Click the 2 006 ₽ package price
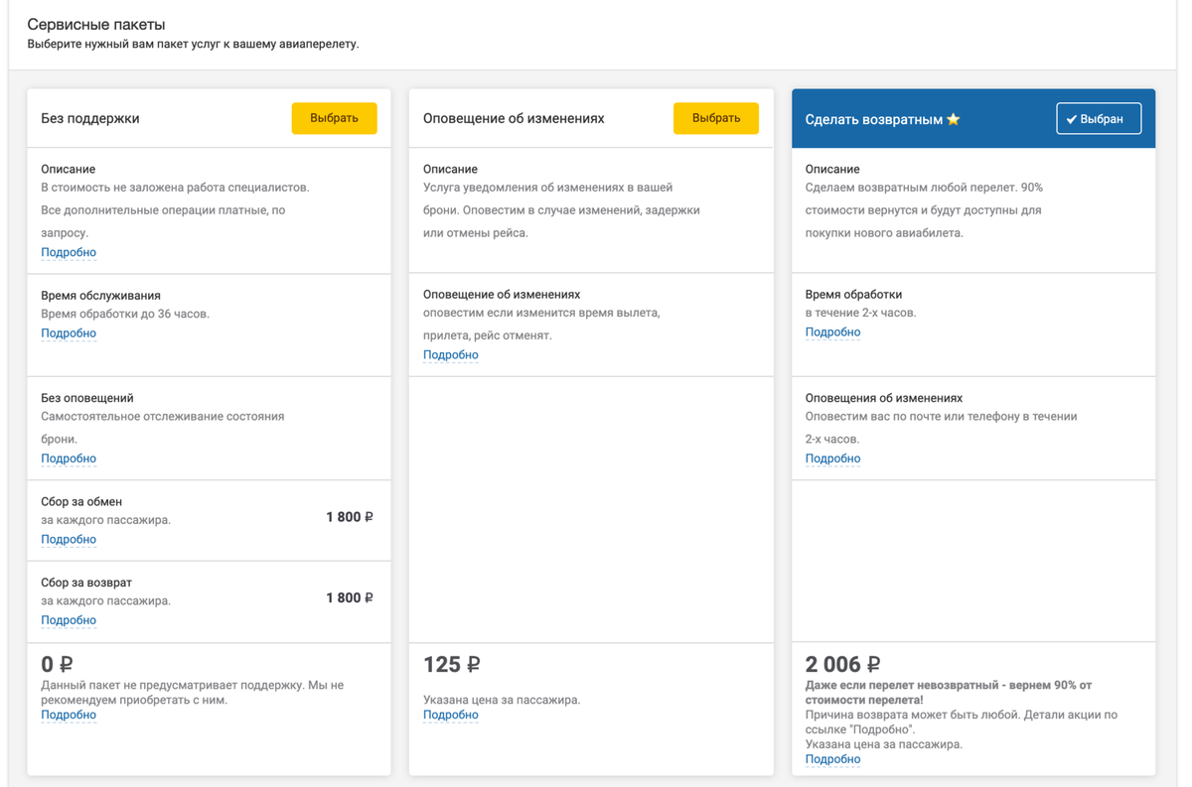 pyautogui.click(x=842, y=664)
